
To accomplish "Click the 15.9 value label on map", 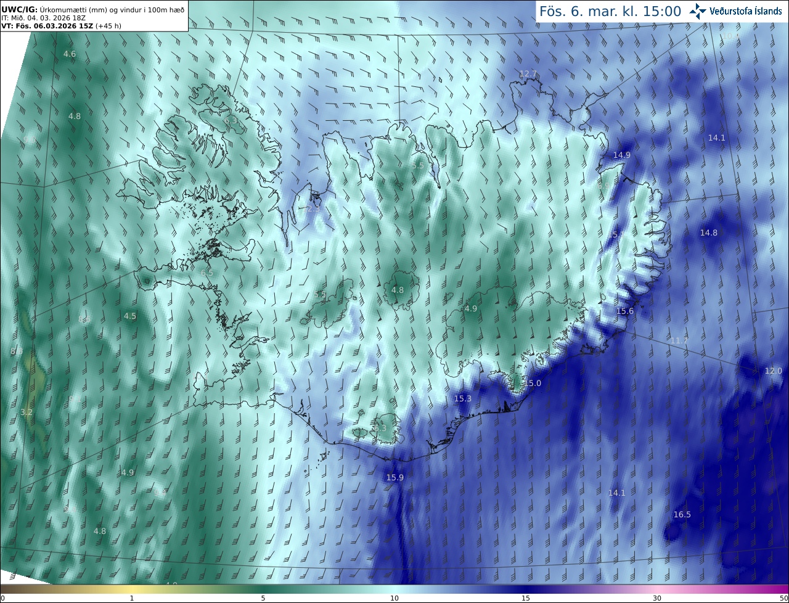I will (x=395, y=478).
